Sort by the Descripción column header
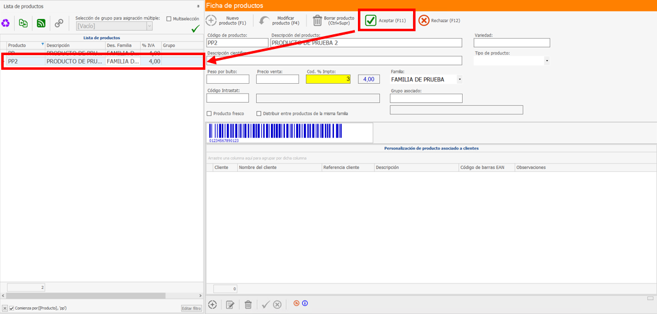This screenshot has height=314, width=657. click(x=74, y=45)
